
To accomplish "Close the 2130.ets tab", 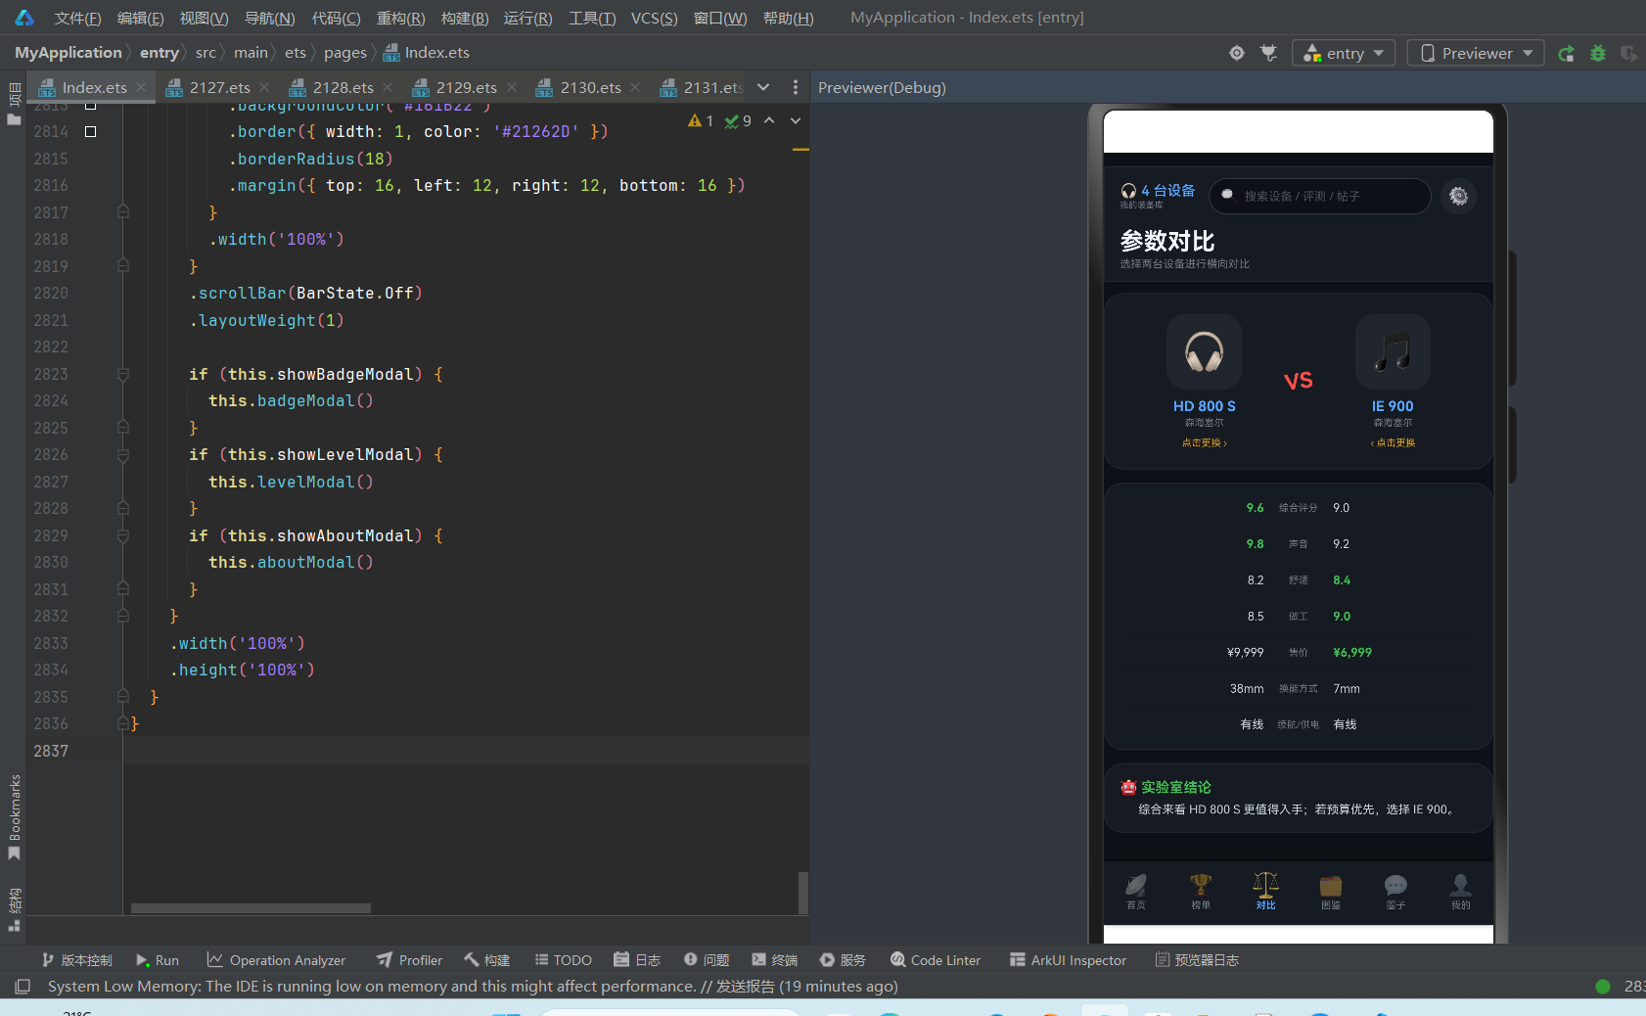I will point(636,87).
